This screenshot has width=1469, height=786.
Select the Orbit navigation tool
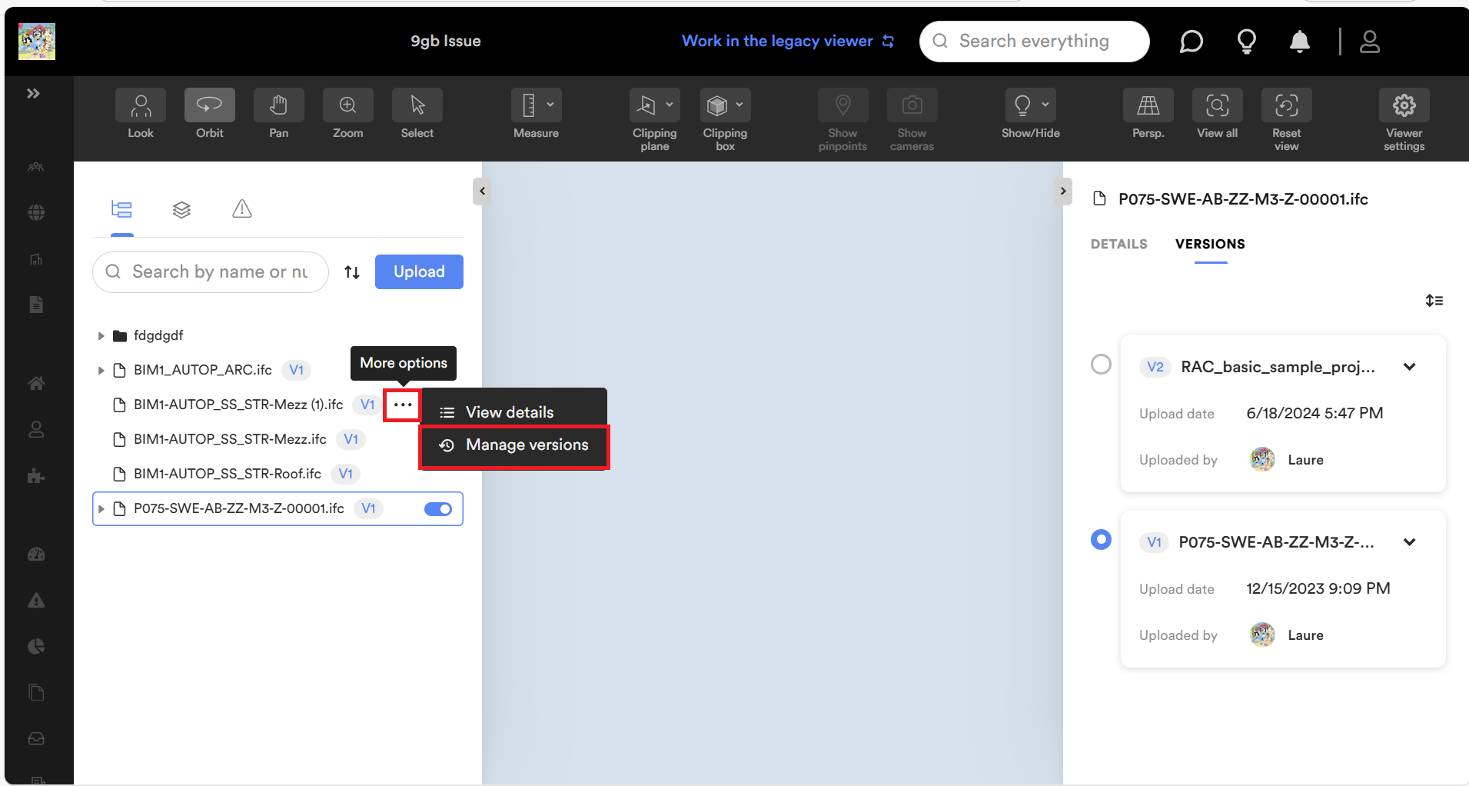[x=209, y=106]
